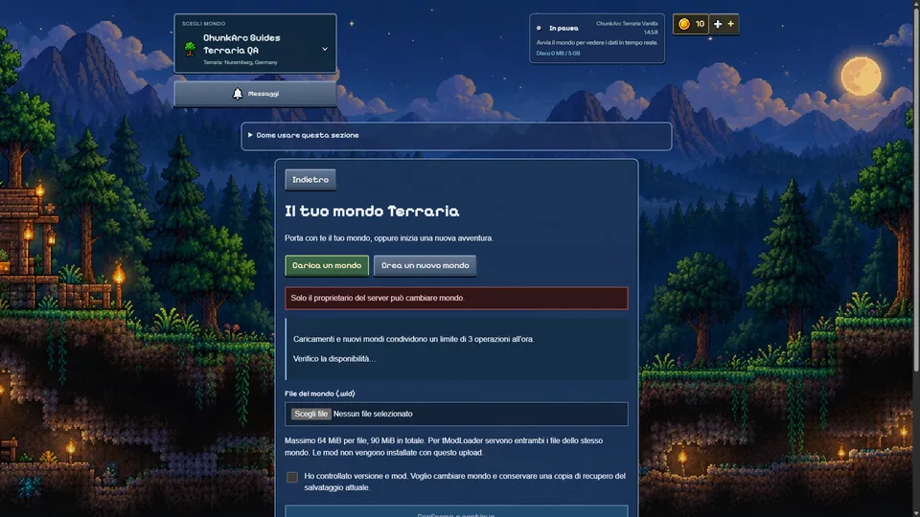Select the 'Carica un mondo' tab
920x517 pixels.
click(x=327, y=265)
